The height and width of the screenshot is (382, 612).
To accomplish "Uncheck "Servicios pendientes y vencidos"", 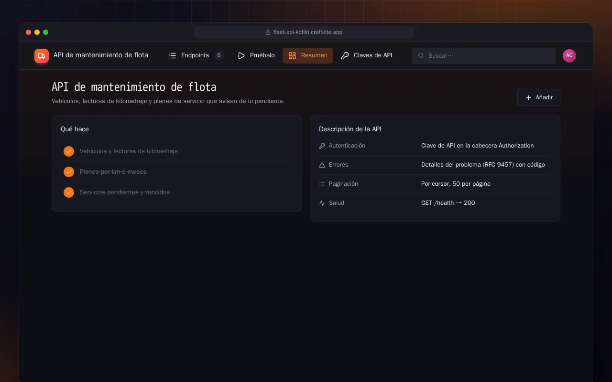I will click(69, 192).
